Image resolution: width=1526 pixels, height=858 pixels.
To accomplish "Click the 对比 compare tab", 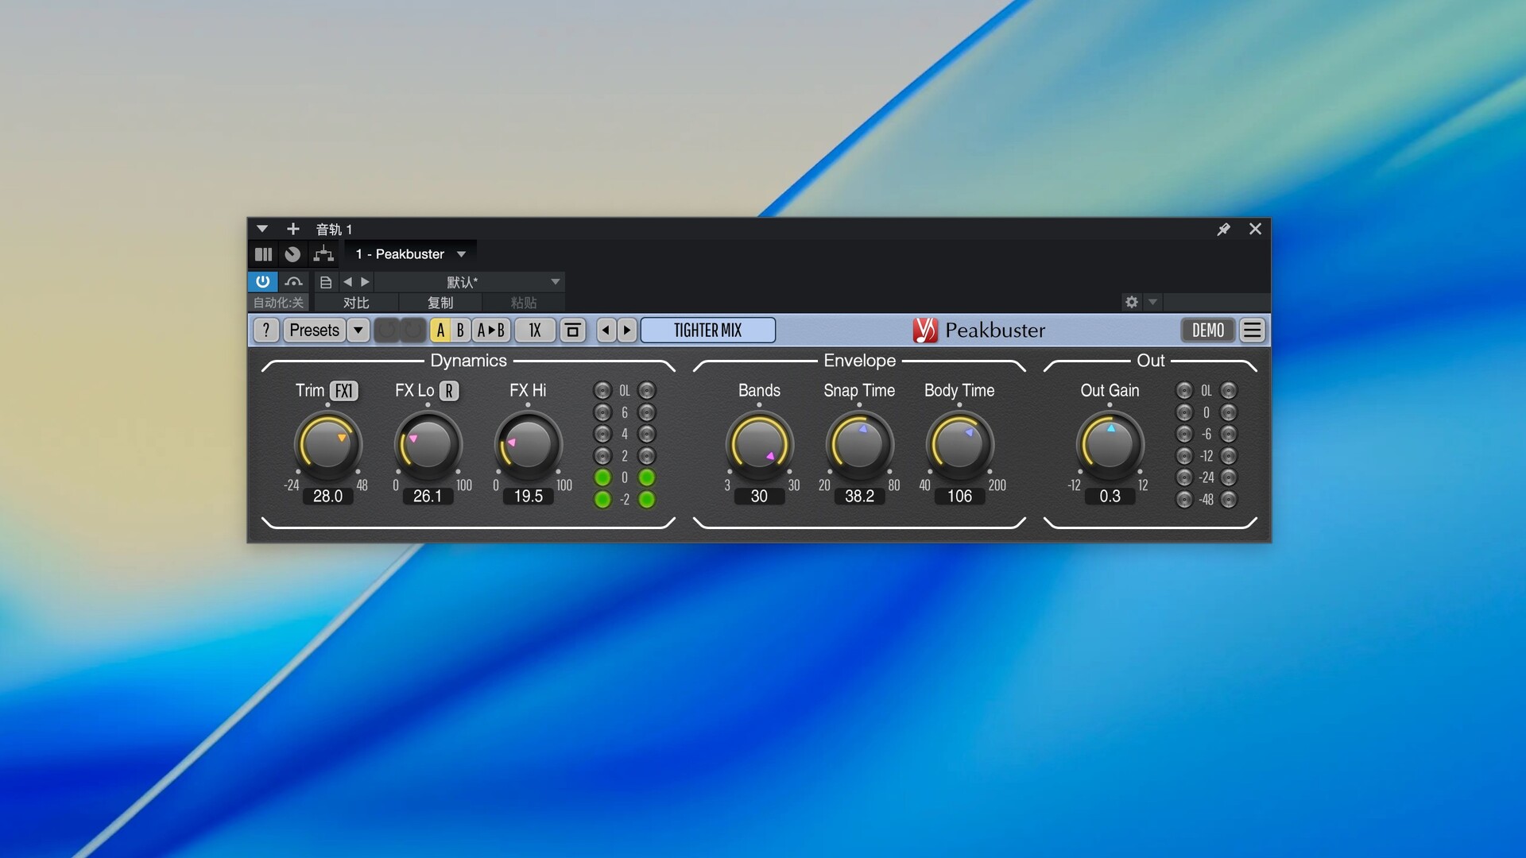I will click(356, 303).
